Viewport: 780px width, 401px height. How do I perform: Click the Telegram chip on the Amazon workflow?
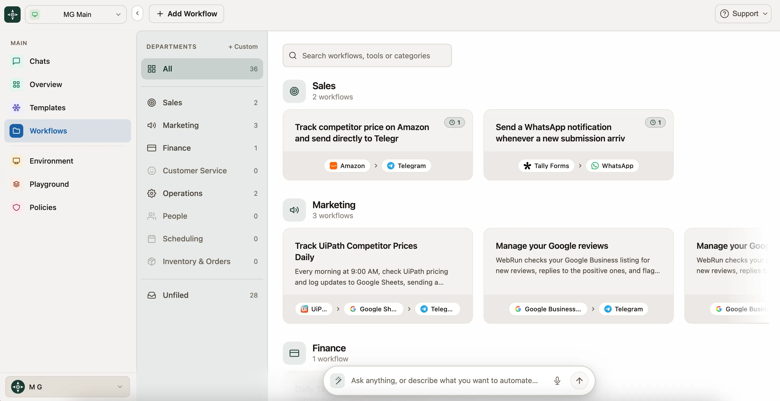pyautogui.click(x=406, y=166)
